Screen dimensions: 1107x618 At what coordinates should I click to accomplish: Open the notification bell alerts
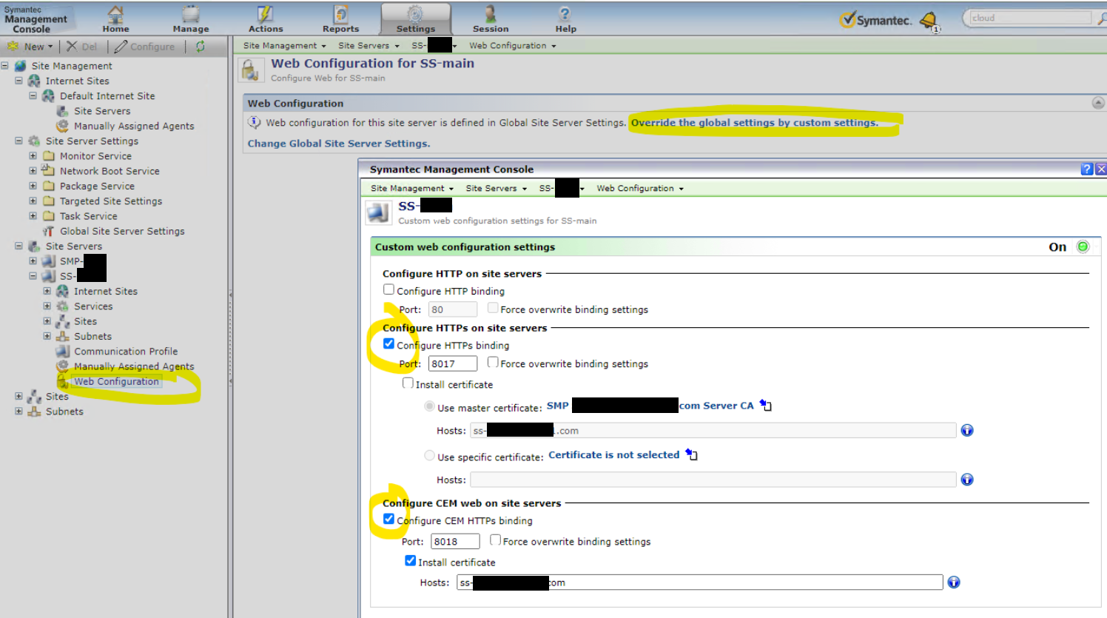point(929,21)
